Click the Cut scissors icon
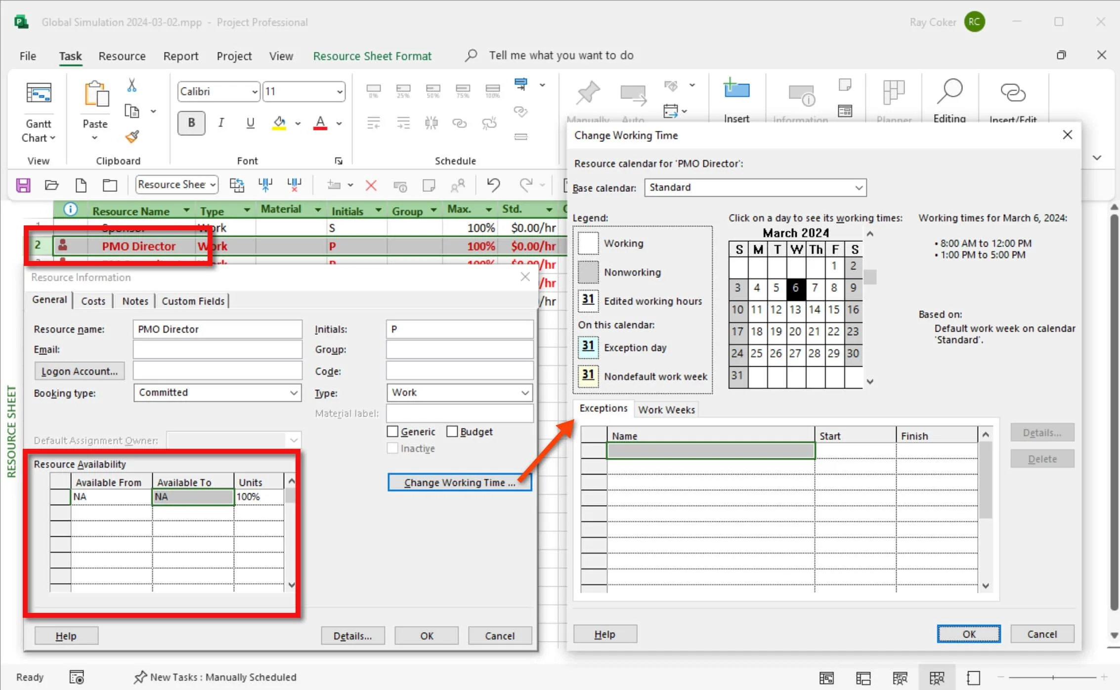 132,86
